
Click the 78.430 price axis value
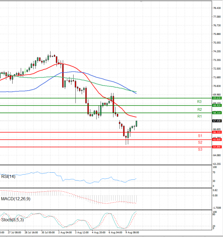pyautogui.click(x=217, y=8)
